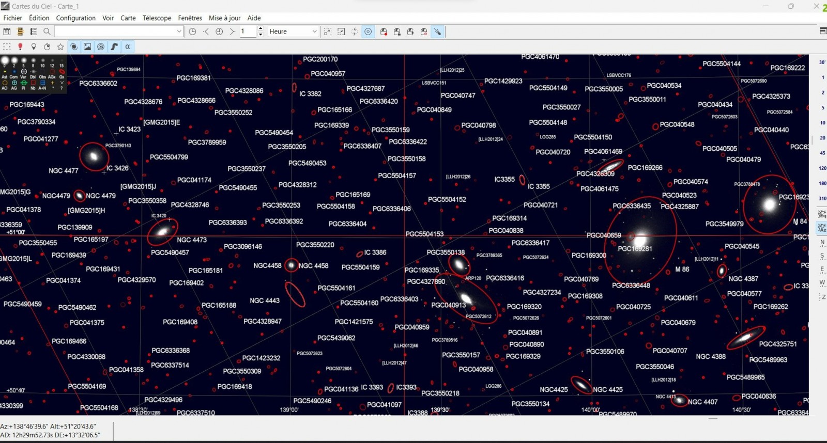827x443 pixels.
Task: Set time to now with clock icon
Action: pos(193,31)
